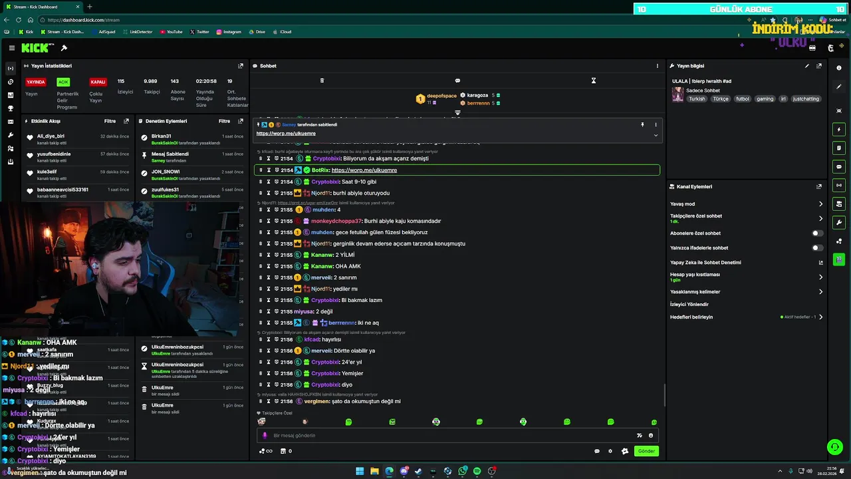Screen dimensions: 851x479
Task: Open the emoji picker in message box
Action: pos(651,435)
